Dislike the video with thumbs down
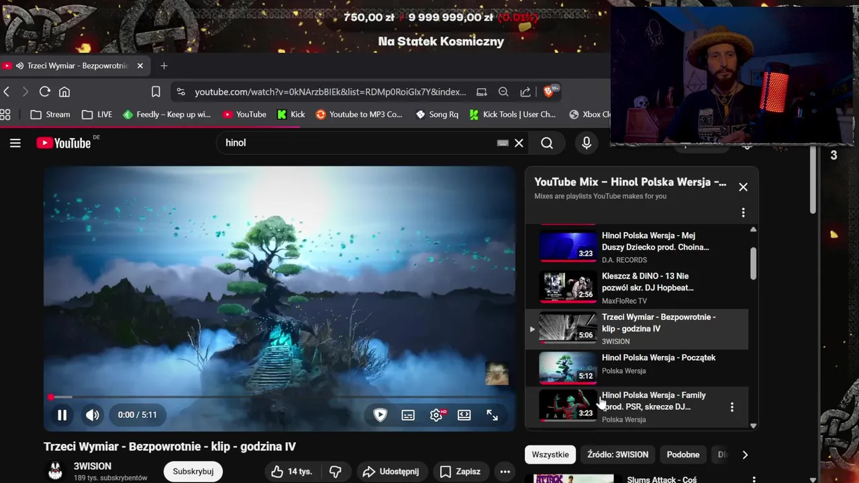 [334, 472]
